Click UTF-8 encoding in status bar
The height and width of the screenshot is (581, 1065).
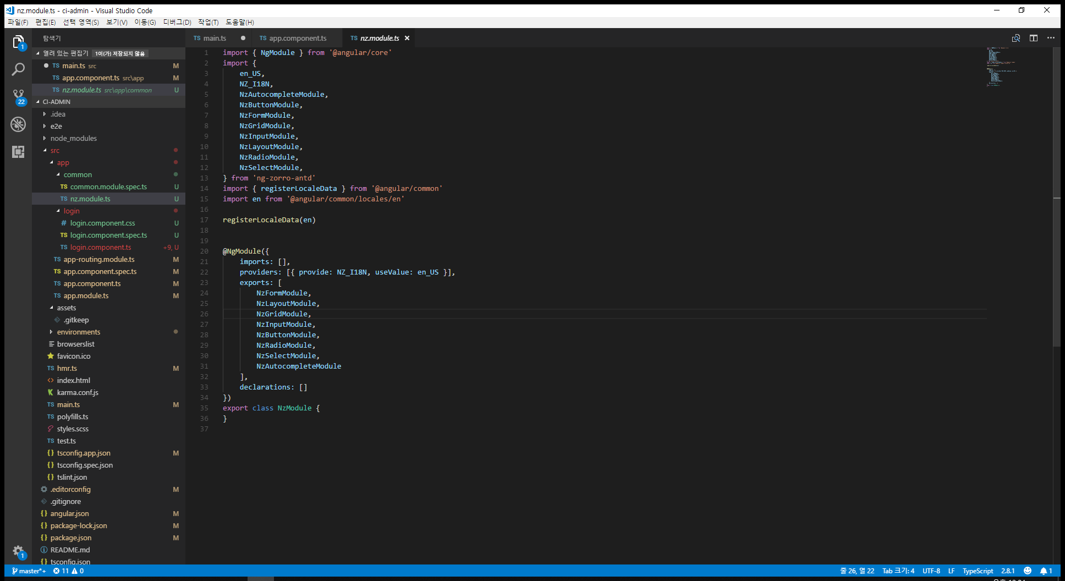coord(931,571)
